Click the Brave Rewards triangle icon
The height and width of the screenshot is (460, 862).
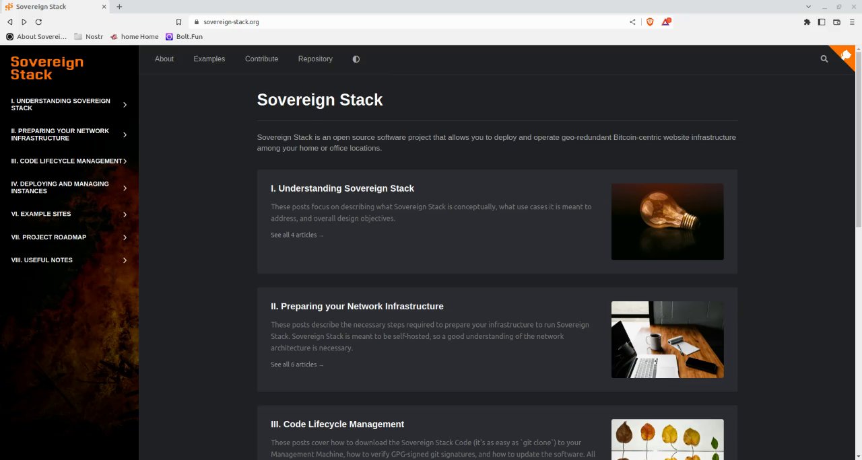tap(665, 22)
